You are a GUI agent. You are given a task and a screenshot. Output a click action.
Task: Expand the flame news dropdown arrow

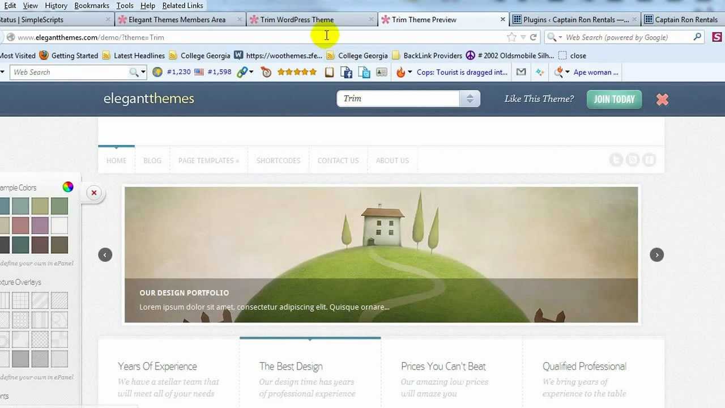410,72
